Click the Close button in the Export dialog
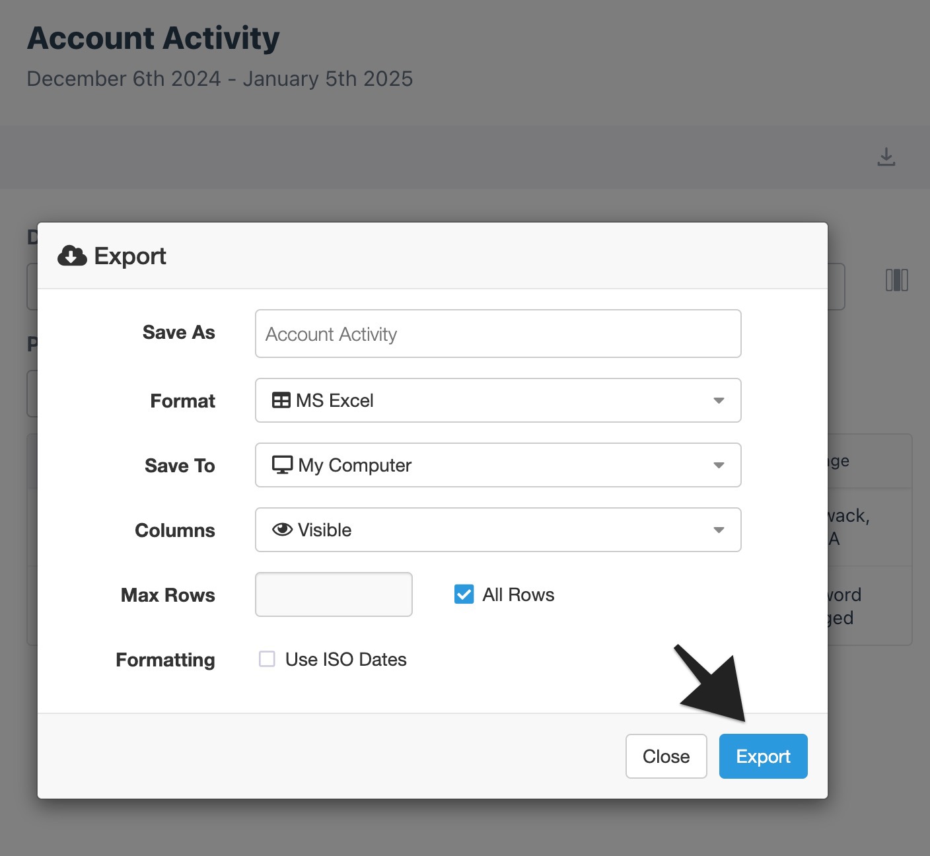This screenshot has height=856, width=930. [x=666, y=756]
